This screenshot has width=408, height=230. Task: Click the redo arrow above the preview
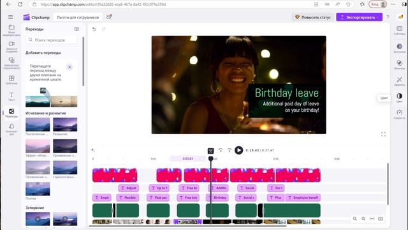point(103,29)
